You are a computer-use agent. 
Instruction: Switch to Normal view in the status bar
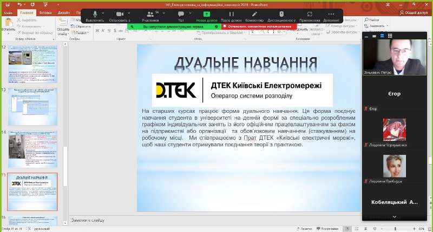click(347, 229)
